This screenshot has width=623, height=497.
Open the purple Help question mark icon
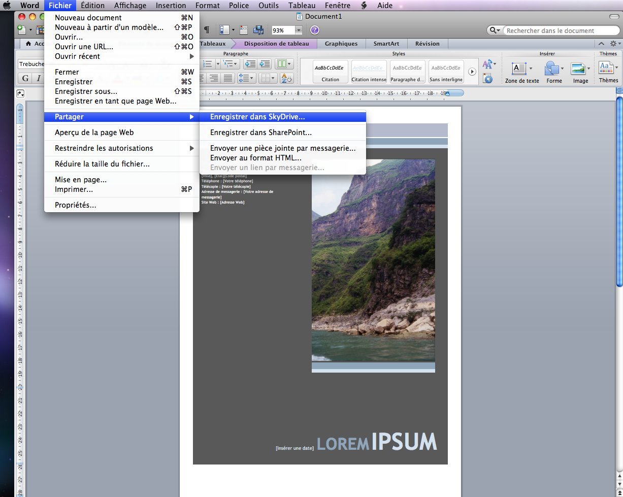315,30
